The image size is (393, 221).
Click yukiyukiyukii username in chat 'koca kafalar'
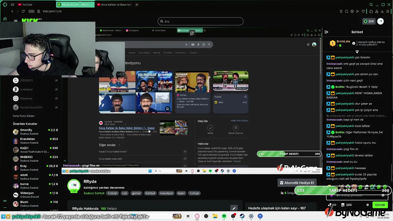point(344,126)
